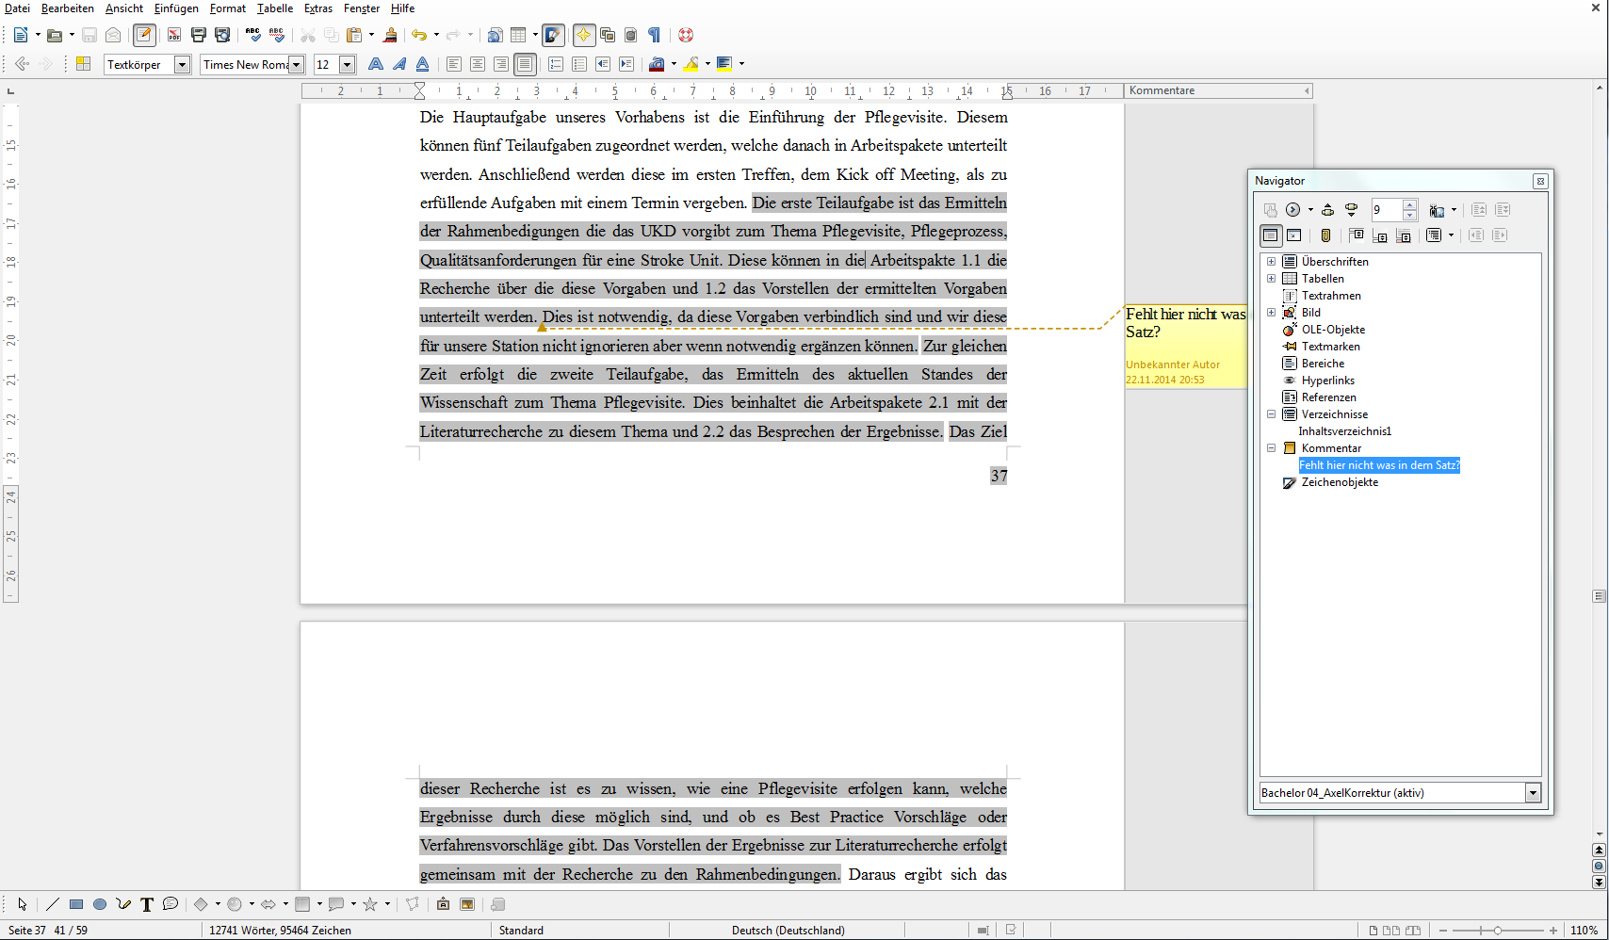Collapse the Kommentar tree node
This screenshot has height=940, width=1609.
point(1271,448)
